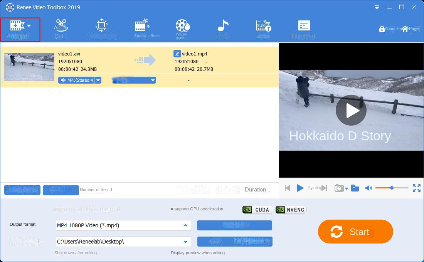424x262 pixels.
Task: Open the Watermark tool
Action: [x=182, y=29]
